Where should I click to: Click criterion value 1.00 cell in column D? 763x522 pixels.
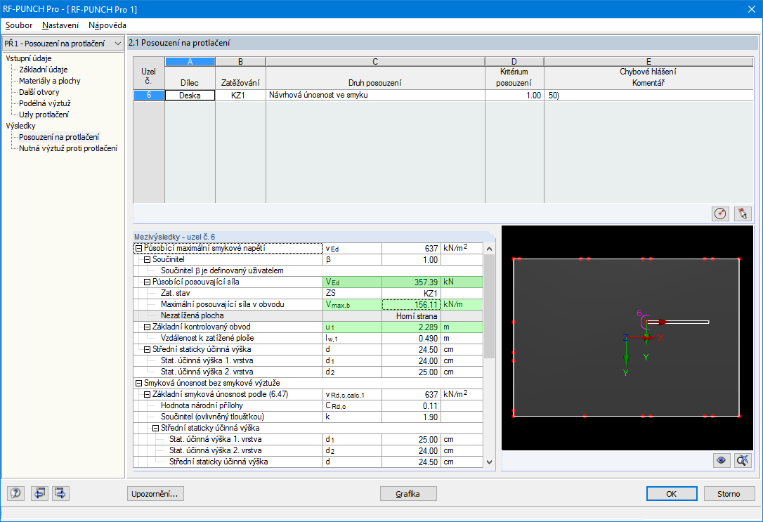point(514,96)
